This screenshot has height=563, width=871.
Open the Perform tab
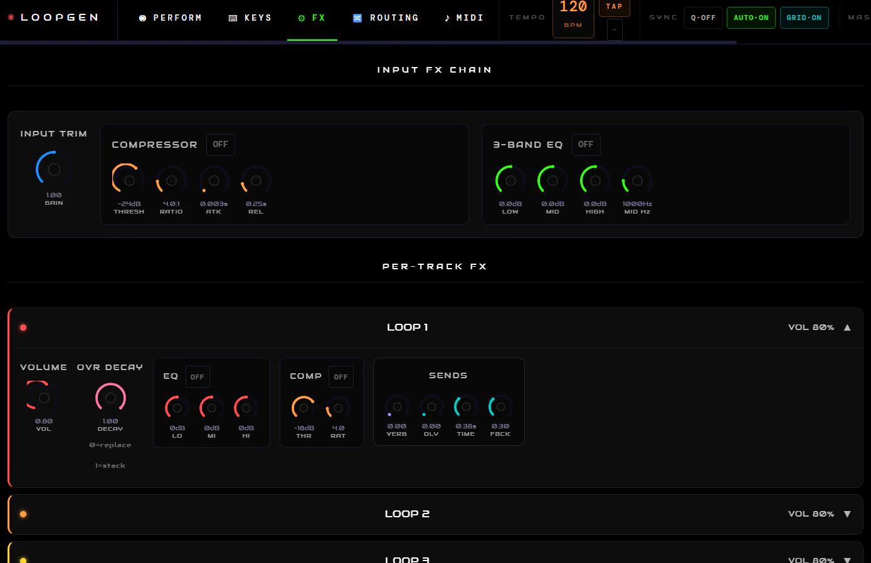tap(171, 18)
